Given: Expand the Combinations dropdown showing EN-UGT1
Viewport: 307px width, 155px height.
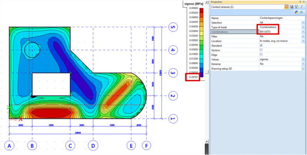Looking at the screenshot, I should click(303, 32).
